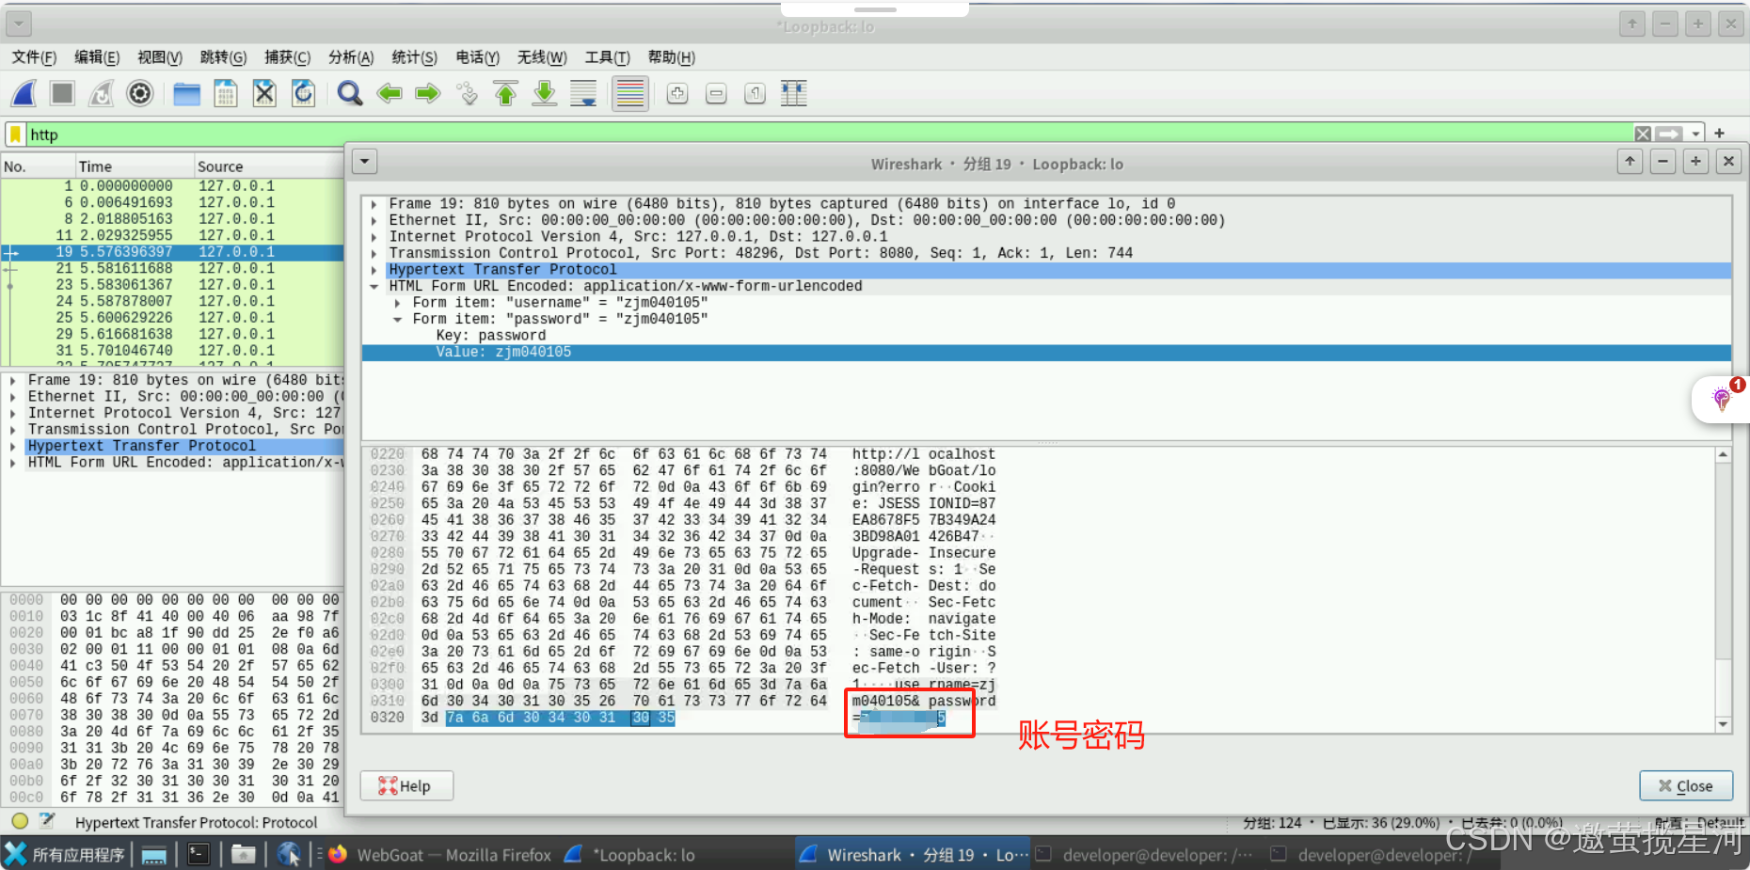The image size is (1750, 870).
Task: Go to previous packet with green back arrow
Action: point(390,93)
